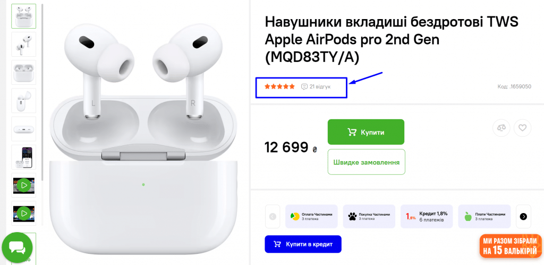The height and width of the screenshot is (265, 544).
Task: Open the live chat bubble icon
Action: click(17, 248)
